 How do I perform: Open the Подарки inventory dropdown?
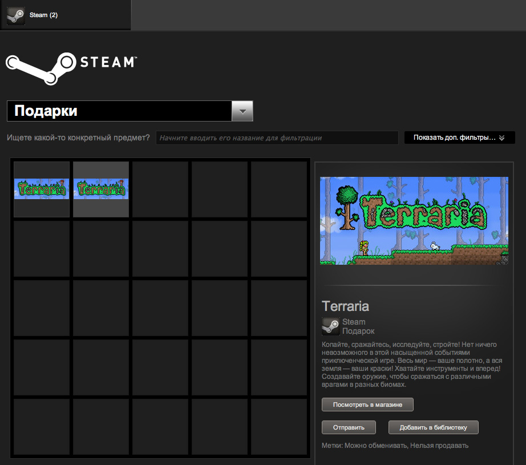(130, 111)
